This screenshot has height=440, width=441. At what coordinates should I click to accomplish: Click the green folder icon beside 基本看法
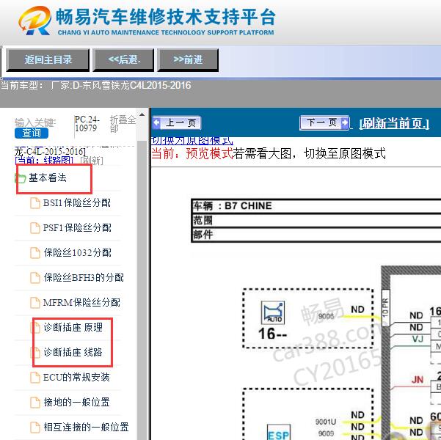coord(21,178)
